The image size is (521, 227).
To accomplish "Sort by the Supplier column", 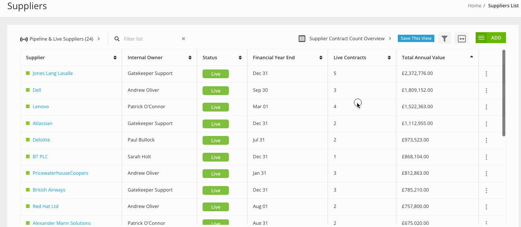I will click(x=115, y=58).
